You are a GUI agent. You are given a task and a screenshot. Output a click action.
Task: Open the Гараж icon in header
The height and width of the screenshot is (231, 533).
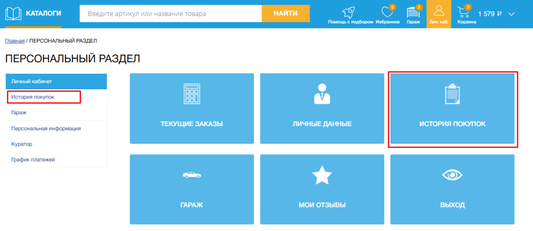click(413, 12)
